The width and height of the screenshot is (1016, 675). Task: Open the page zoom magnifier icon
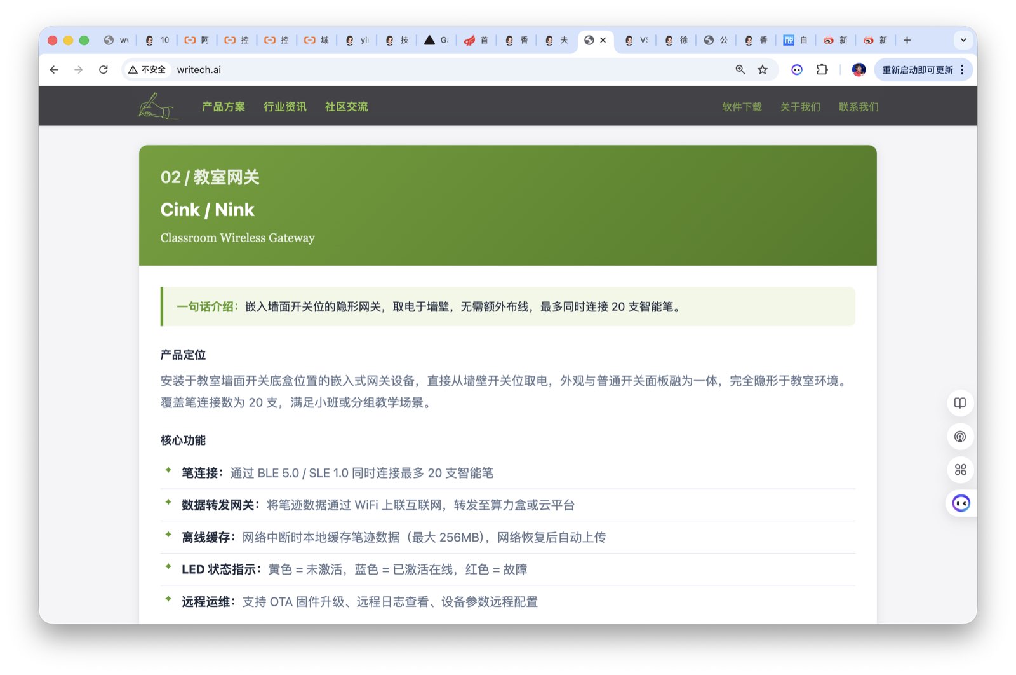(x=740, y=70)
